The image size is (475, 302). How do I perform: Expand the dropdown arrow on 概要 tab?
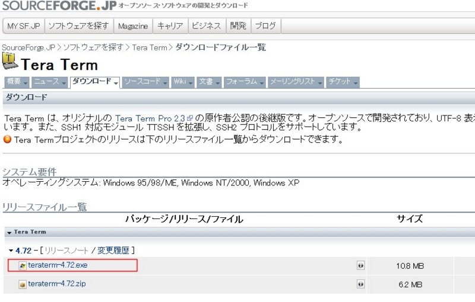[26, 83]
